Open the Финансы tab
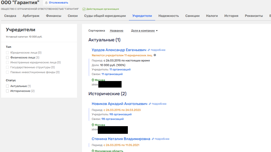This screenshot has height=152, width=271. [x=54, y=16]
